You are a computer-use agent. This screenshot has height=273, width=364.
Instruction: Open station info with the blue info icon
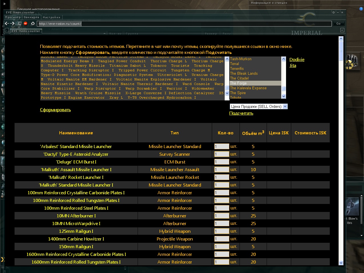pos(361,9)
